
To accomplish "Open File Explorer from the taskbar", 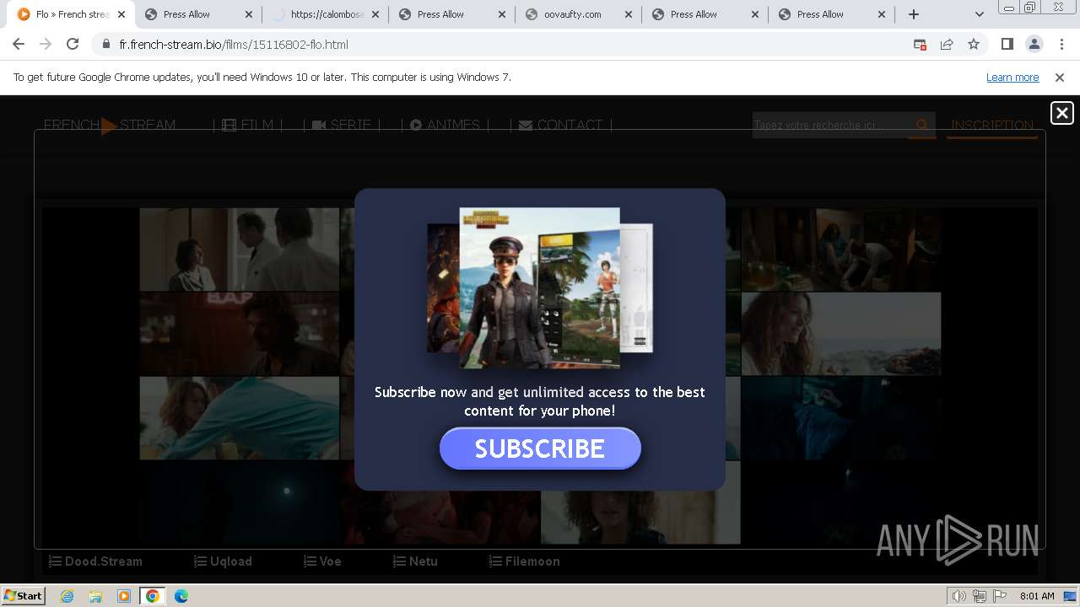I will (x=95, y=595).
